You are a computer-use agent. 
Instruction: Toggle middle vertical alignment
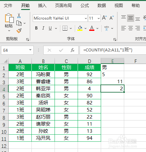[131, 18]
